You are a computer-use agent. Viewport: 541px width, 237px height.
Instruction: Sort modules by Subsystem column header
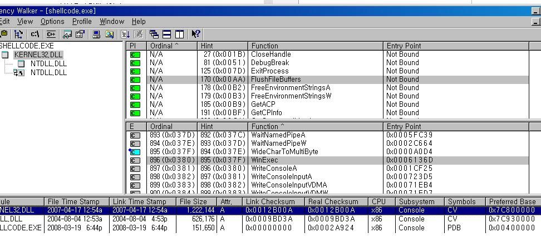(x=420, y=202)
